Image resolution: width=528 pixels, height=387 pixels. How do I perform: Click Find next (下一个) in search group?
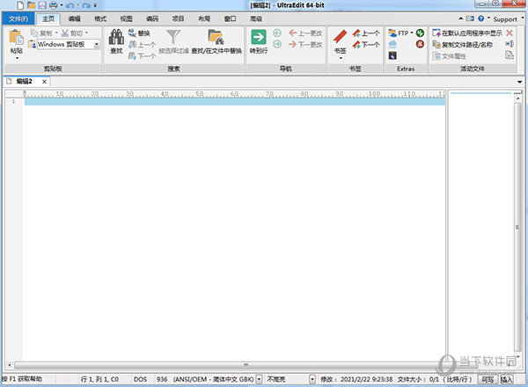point(142,56)
